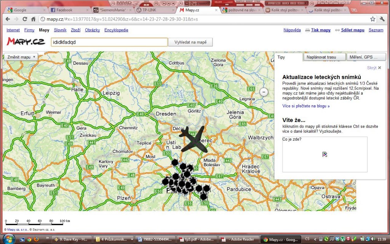Click the airplane marker near Liberec
390x244 pixels.
click(x=194, y=140)
